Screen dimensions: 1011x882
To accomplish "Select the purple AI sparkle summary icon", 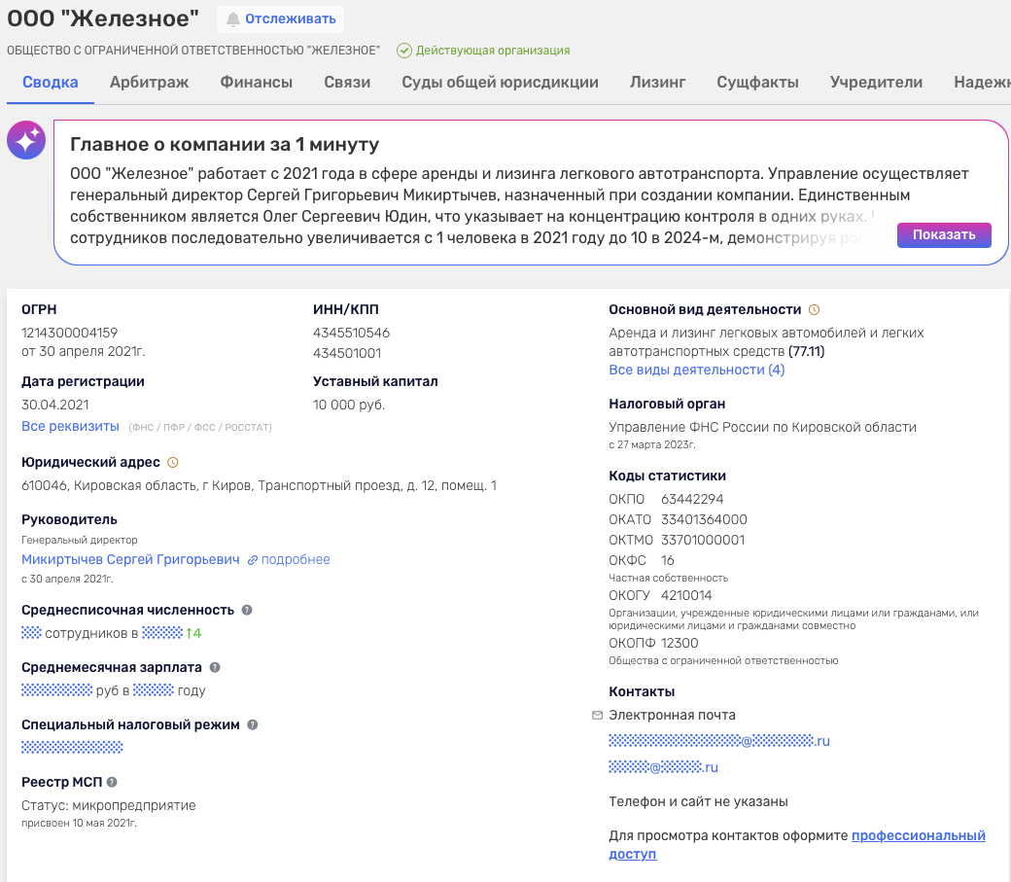I will 26,139.
